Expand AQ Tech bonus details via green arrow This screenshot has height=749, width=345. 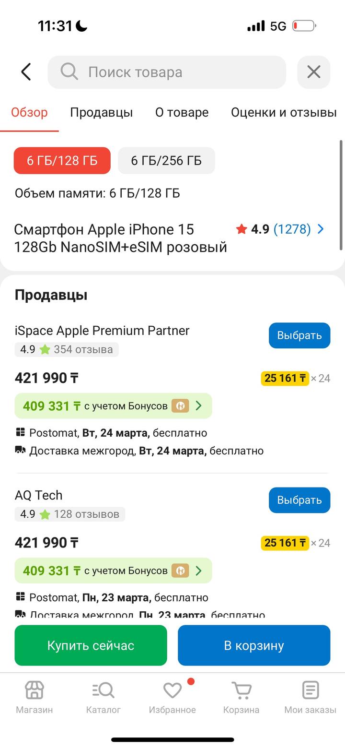click(x=199, y=571)
